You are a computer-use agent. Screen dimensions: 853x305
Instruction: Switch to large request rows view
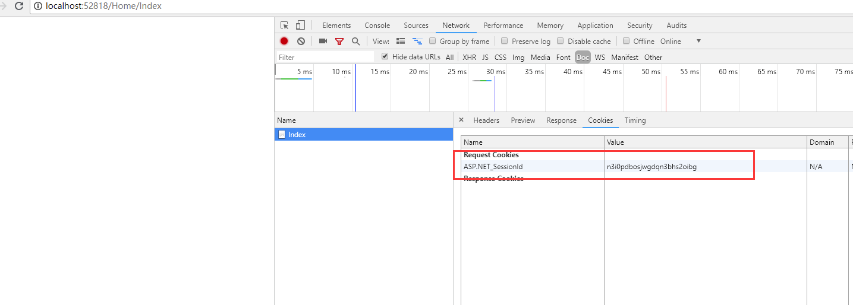401,42
